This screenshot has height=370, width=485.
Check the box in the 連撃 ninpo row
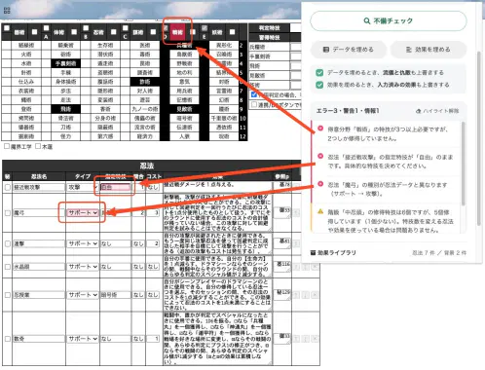[x=8, y=243]
